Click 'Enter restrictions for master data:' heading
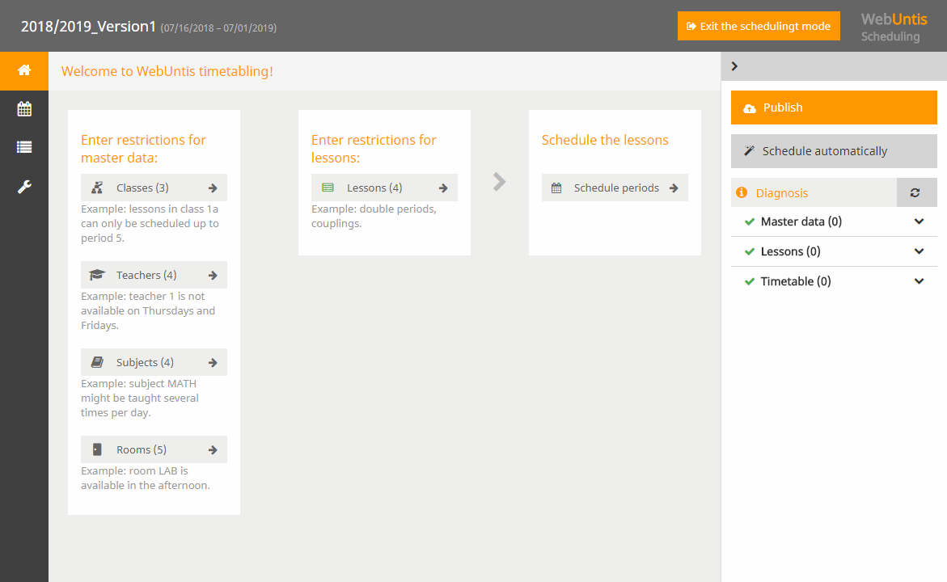947x582 pixels. point(143,149)
